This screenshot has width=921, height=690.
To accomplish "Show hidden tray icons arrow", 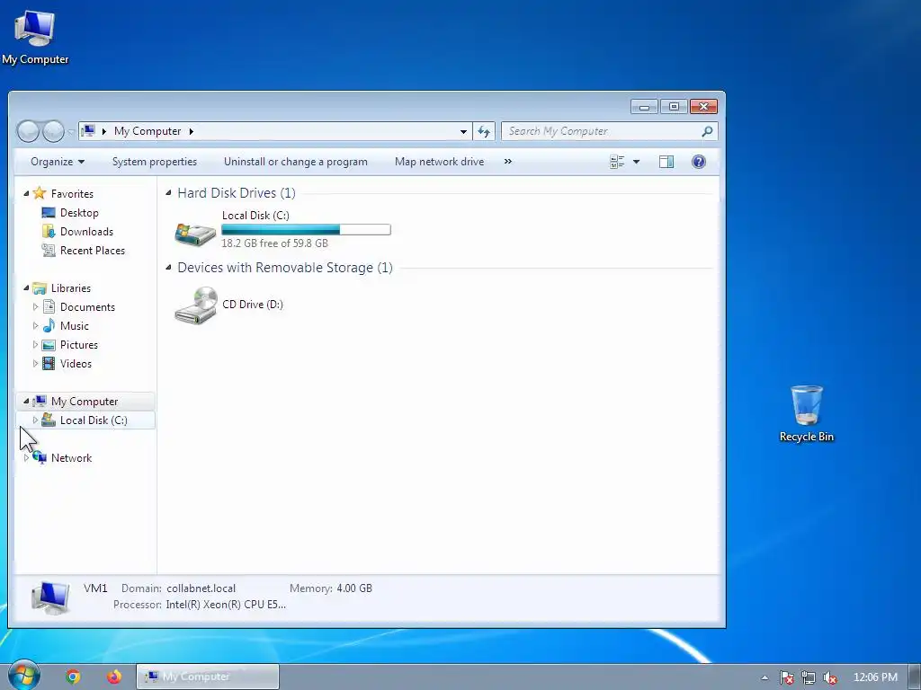I will point(765,677).
